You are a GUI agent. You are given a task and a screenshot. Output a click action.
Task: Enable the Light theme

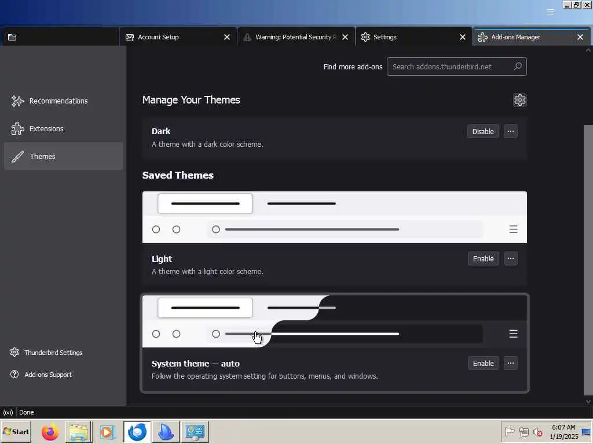(484, 258)
